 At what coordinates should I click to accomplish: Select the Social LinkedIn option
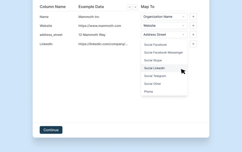tap(164, 68)
